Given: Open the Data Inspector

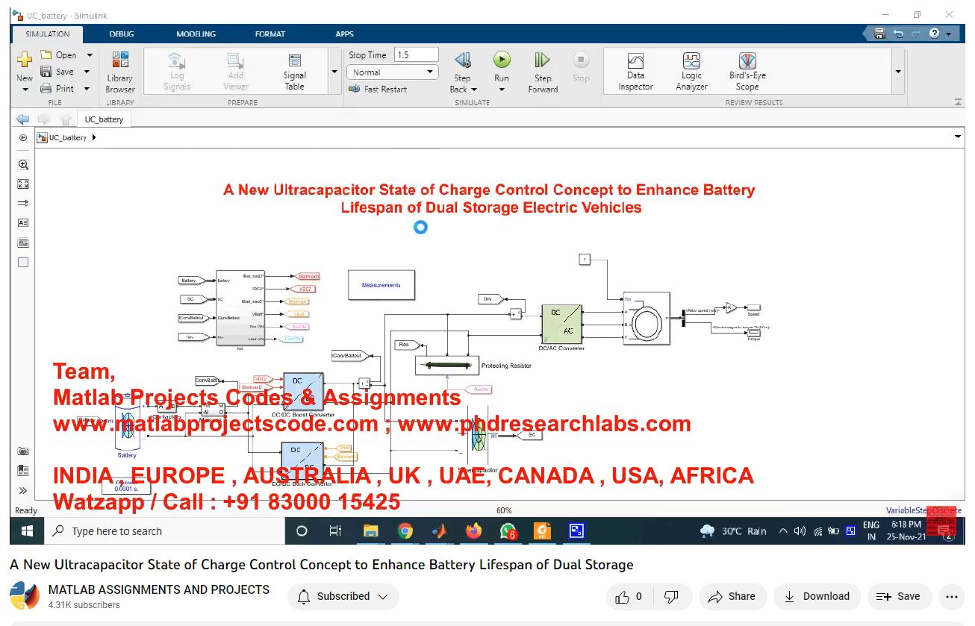Looking at the screenshot, I should tap(635, 72).
